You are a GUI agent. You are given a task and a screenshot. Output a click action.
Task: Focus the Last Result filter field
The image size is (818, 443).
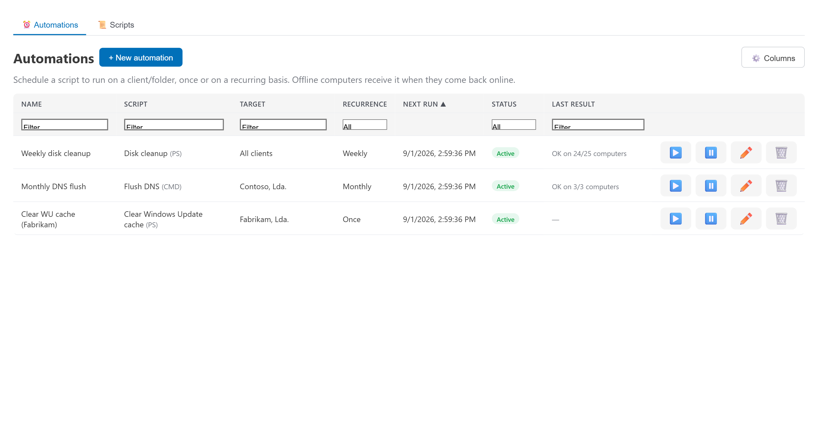point(598,125)
